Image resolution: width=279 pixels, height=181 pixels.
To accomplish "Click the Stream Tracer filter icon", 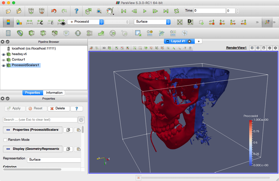I will [x=90, y=33].
